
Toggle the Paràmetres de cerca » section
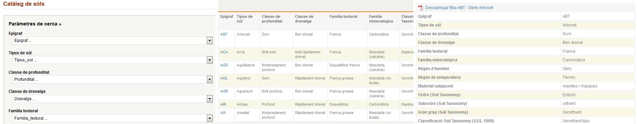click(x=35, y=24)
